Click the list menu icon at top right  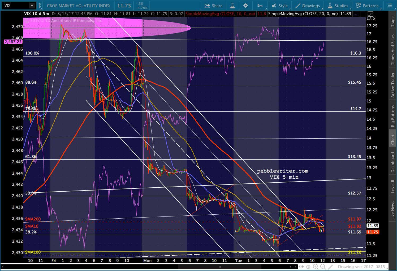click(x=390, y=6)
